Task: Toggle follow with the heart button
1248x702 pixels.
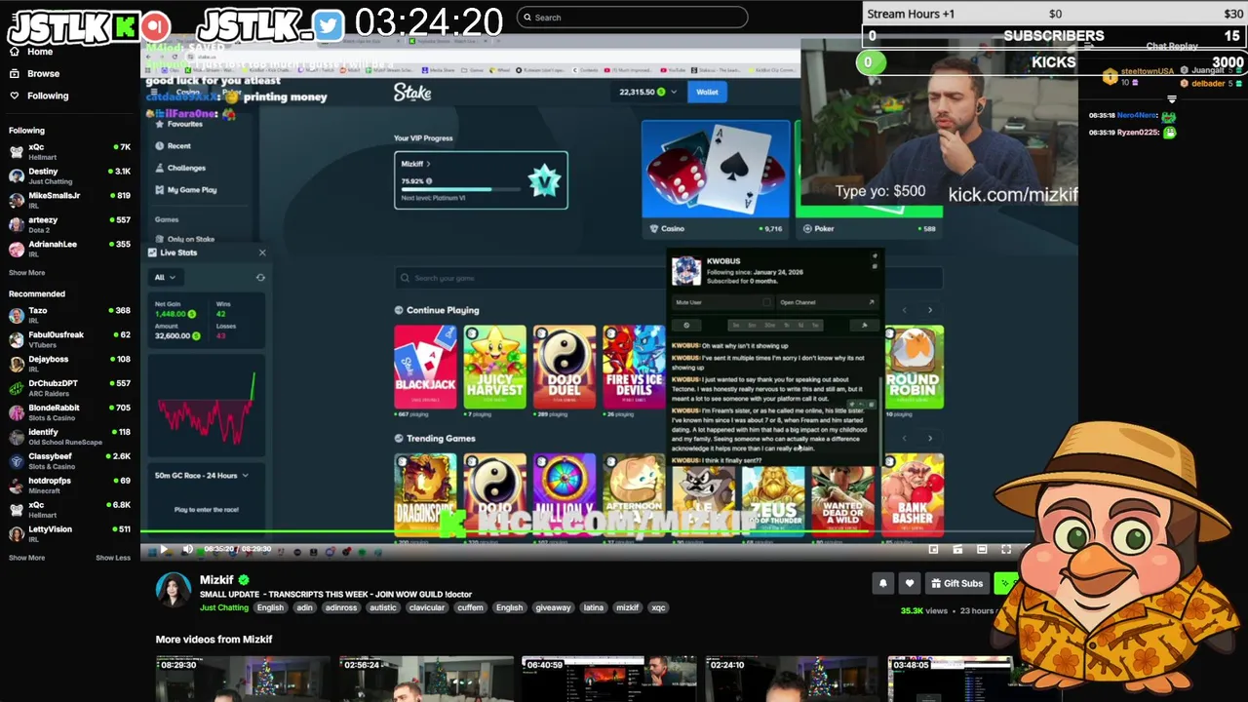Action: click(910, 583)
